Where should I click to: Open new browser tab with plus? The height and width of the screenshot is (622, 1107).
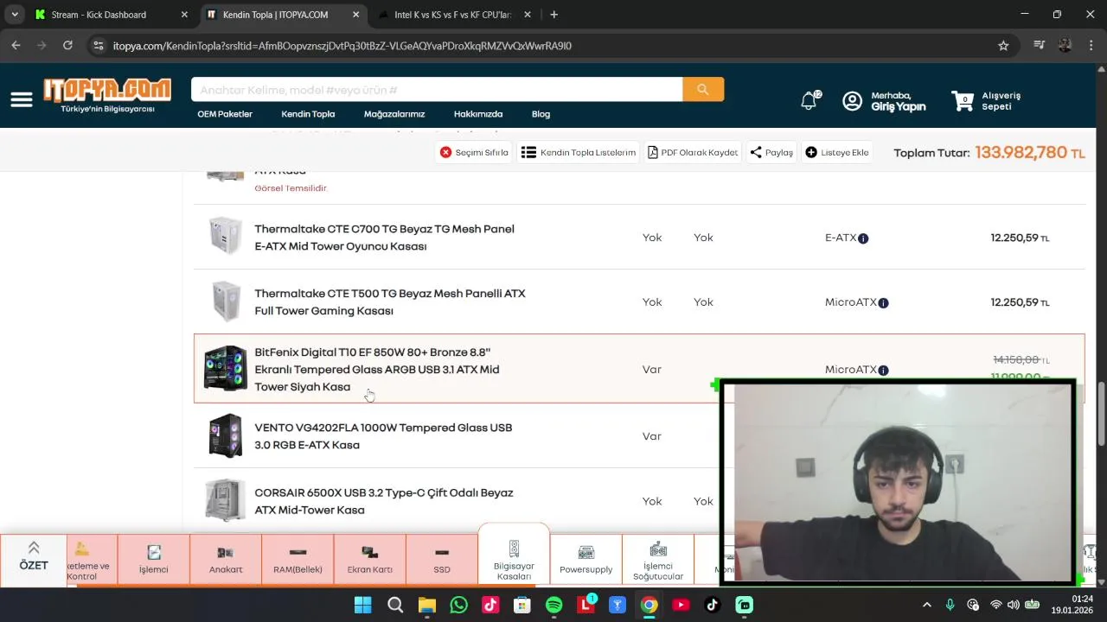[553, 15]
